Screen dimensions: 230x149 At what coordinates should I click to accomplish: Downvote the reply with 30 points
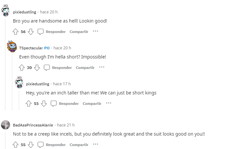coord(37,68)
